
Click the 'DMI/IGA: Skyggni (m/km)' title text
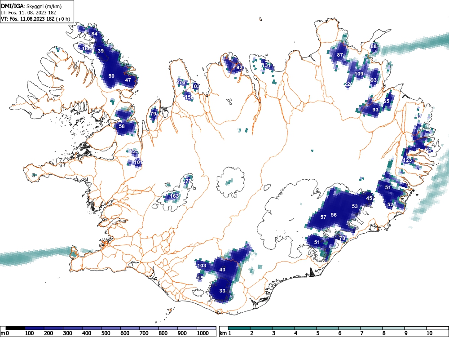tap(31, 6)
